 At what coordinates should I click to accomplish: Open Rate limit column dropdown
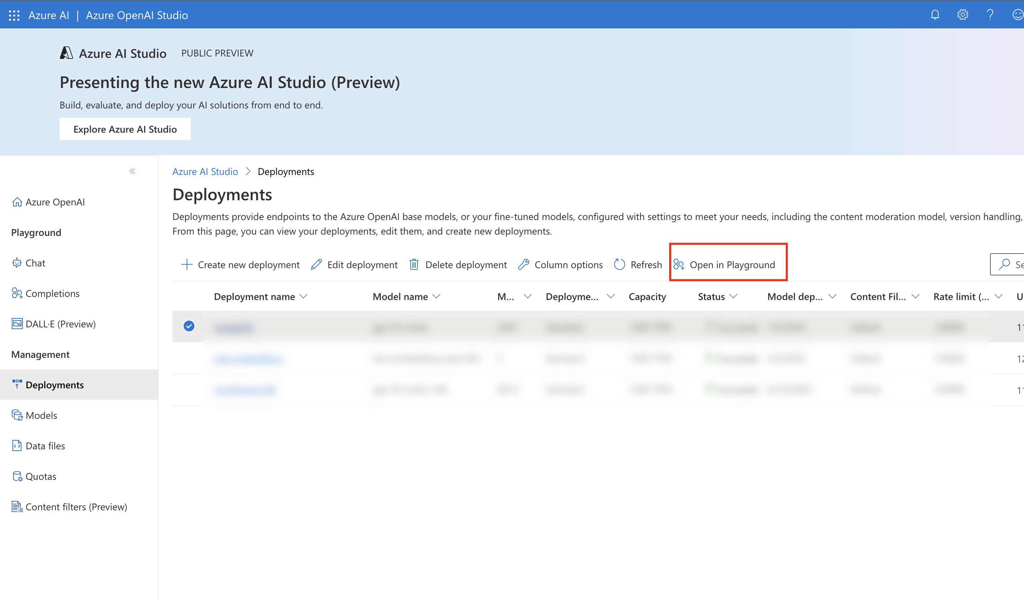click(x=998, y=296)
